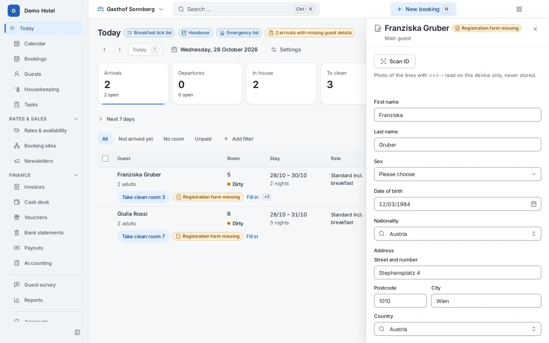Screen dimensions: 549x343
Task: Open Guest survey in sidebar
Action: click(44, 285)
